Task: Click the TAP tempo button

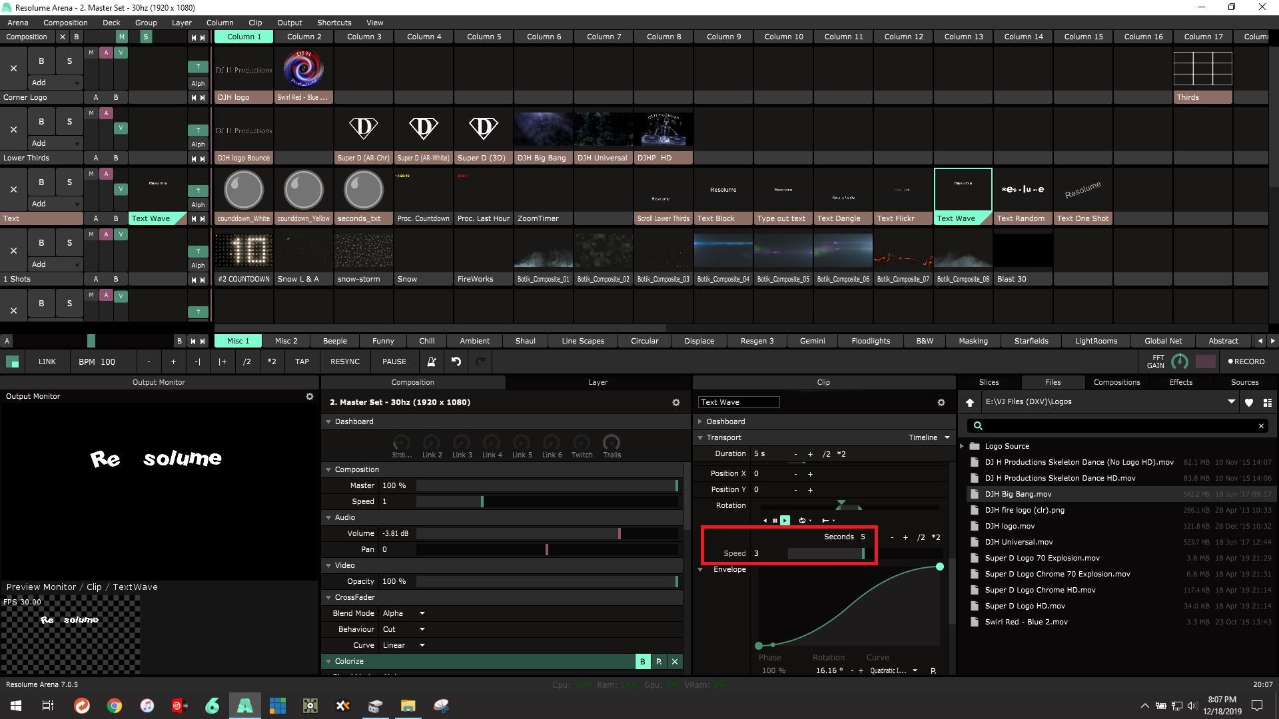Action: [x=302, y=361]
